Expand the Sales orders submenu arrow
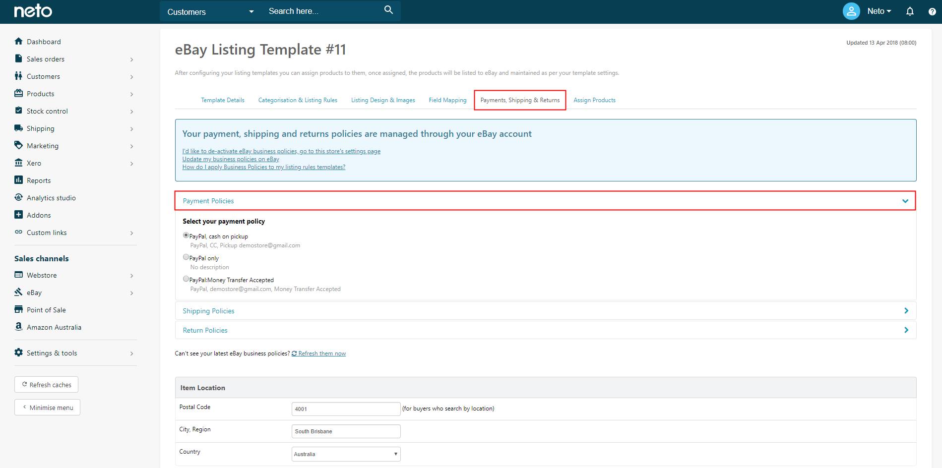The width and height of the screenshot is (942, 468). click(131, 59)
